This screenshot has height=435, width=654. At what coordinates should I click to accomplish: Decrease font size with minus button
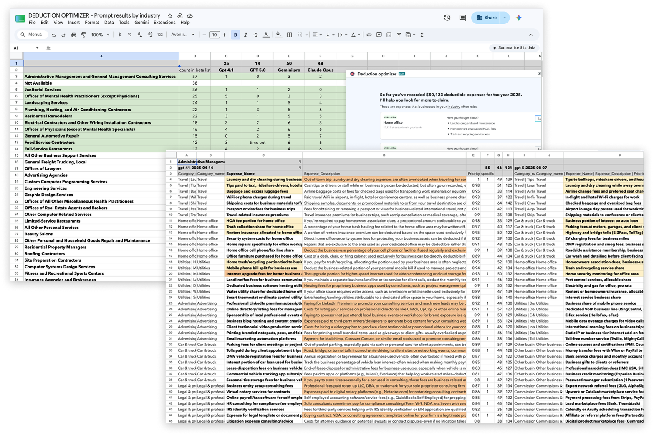point(204,35)
